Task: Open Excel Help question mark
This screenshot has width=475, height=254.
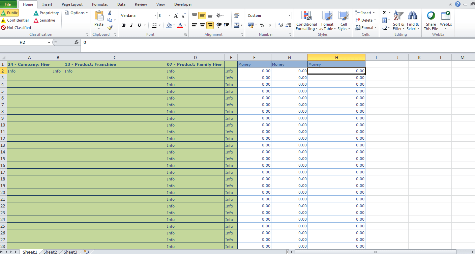Action: (457, 4)
